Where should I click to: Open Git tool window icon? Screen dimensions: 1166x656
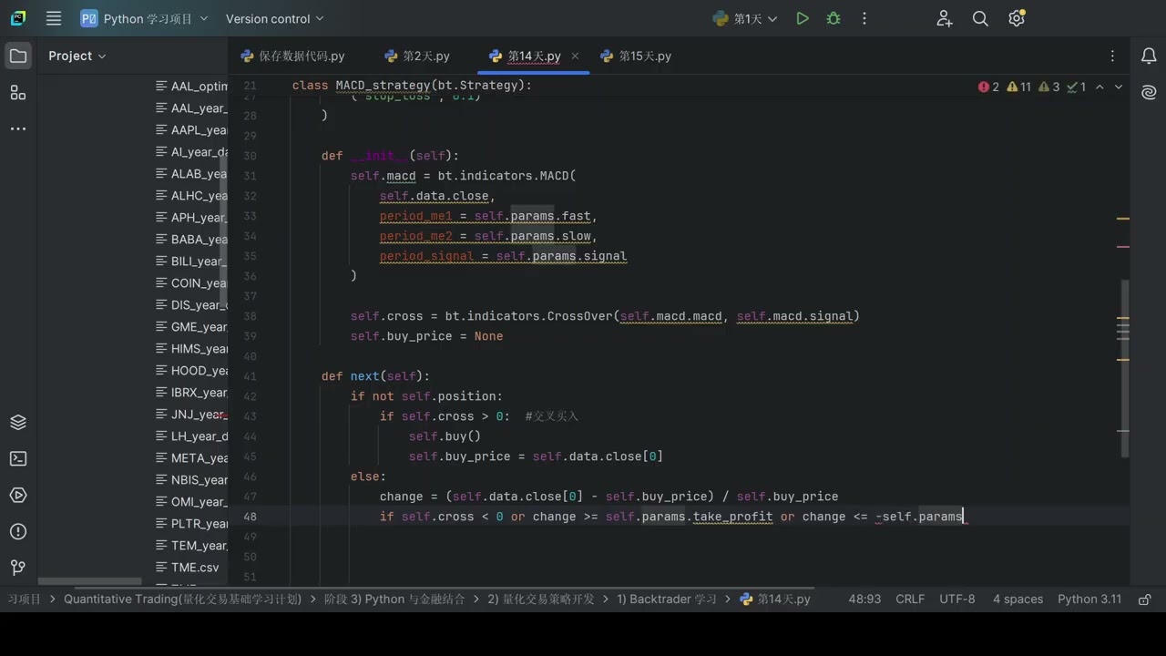(x=18, y=568)
